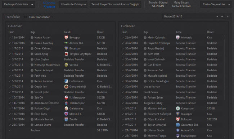The height and width of the screenshot is (139, 234).
Task: Sort Gelenler by Kişi column
Action: point(32,32)
